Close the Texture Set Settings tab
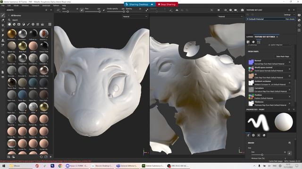Screen dimensions: 302x169 [x=277, y=37]
